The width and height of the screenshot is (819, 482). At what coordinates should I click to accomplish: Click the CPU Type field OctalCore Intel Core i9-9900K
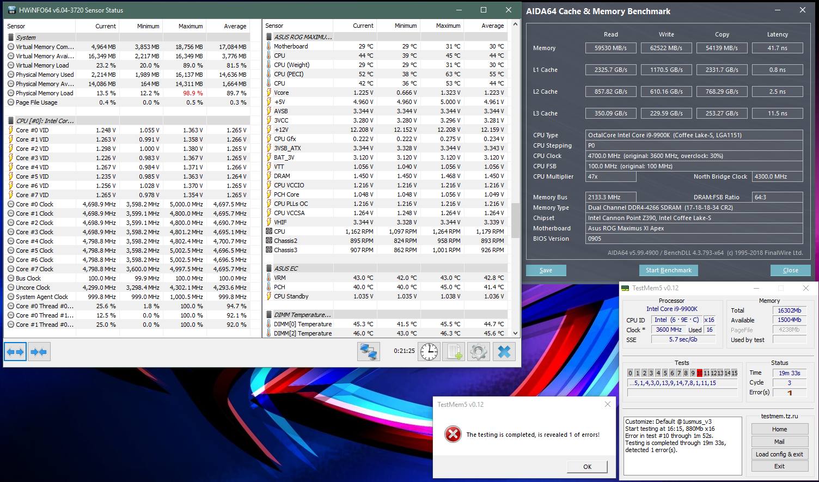694,135
